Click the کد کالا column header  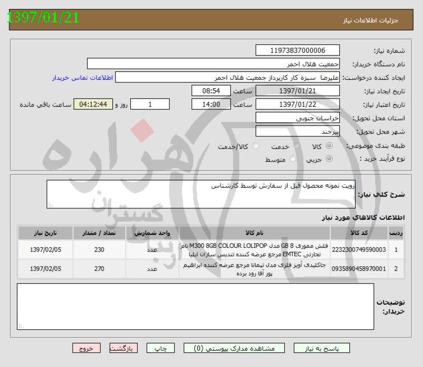(359, 233)
